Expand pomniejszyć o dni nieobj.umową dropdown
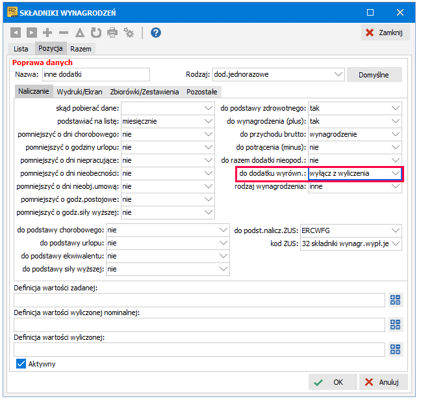421x403 pixels. point(209,186)
